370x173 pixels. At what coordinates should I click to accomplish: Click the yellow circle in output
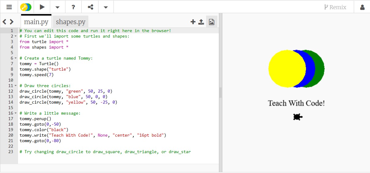pyautogui.click(x=287, y=69)
